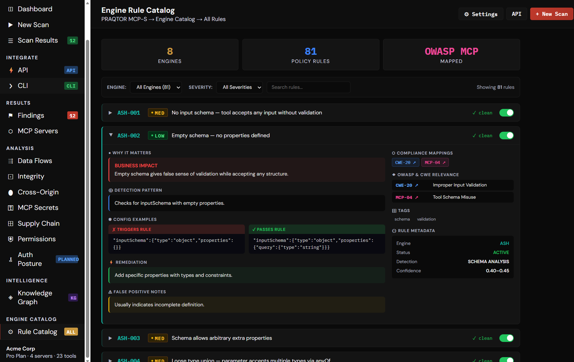574x362 pixels.
Task: Click the Search rules input field
Action: click(x=308, y=87)
